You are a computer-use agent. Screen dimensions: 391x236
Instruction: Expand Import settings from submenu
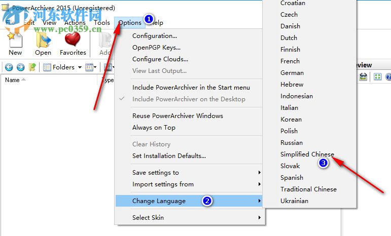pyautogui.click(x=189, y=184)
